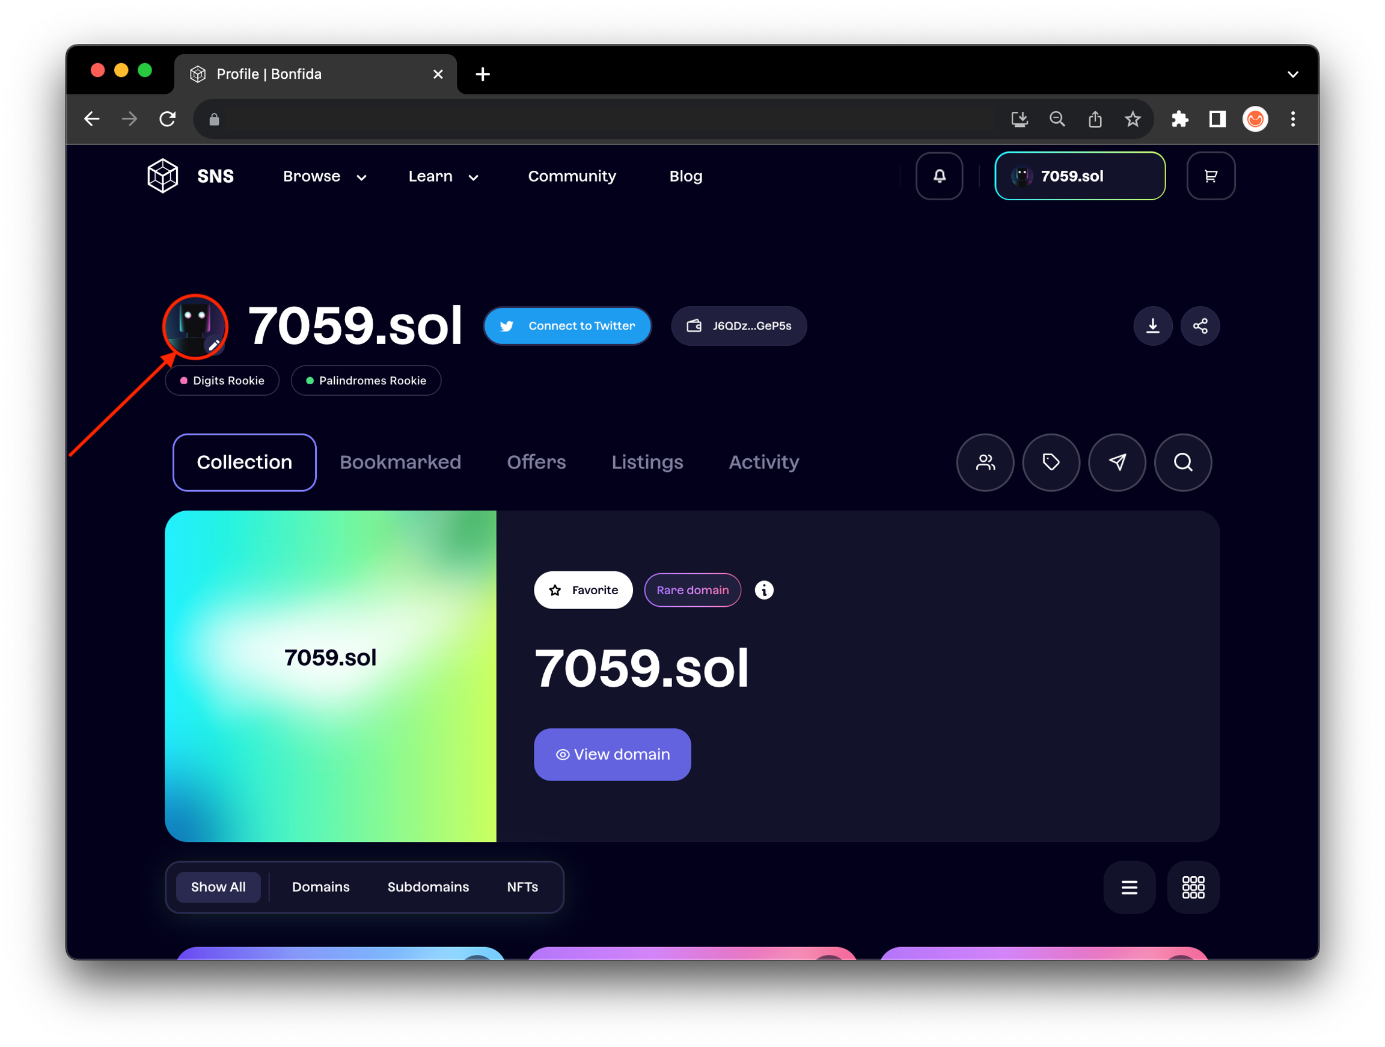Click Connect to Twitter button
Image resolution: width=1385 pixels, height=1047 pixels.
point(567,326)
